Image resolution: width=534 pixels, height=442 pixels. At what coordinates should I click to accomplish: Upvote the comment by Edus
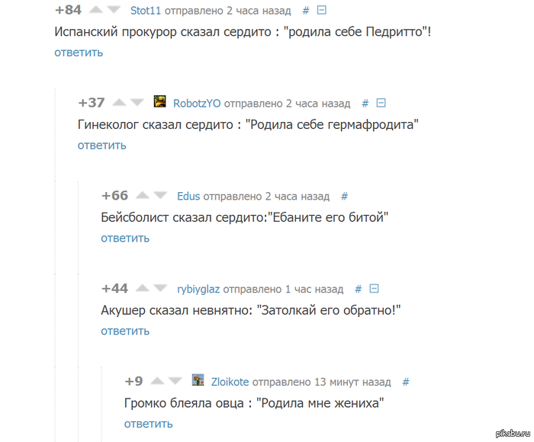point(143,196)
